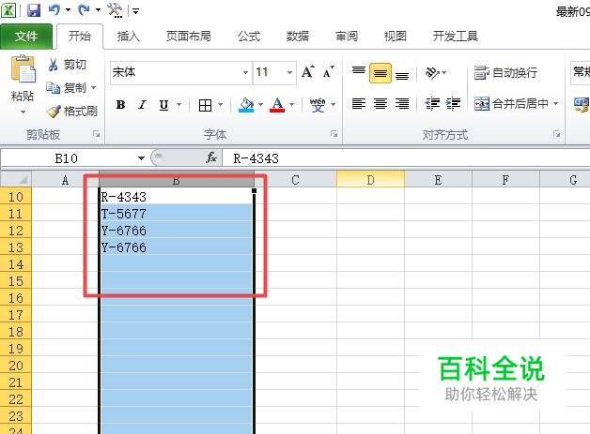Switch to the 开始 (Home) tab
Viewport: 590px width, 434px height.
tap(80, 36)
